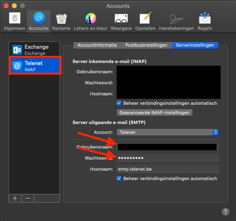This screenshot has height=221, width=236.
Task: Open Opstellen composing preferences
Action: 145,22
